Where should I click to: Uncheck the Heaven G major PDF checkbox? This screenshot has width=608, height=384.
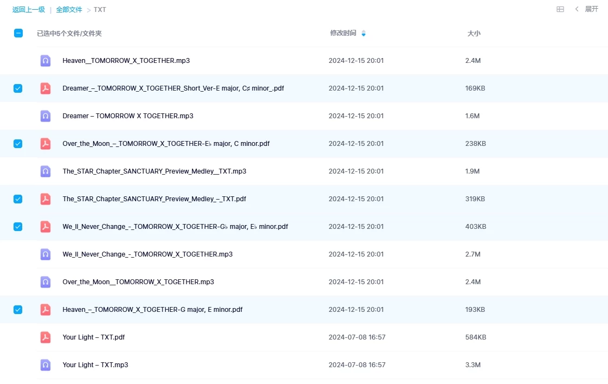[x=18, y=310]
